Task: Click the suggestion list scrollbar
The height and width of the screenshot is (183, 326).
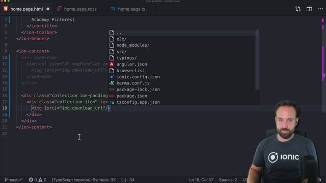Action: click(257, 60)
